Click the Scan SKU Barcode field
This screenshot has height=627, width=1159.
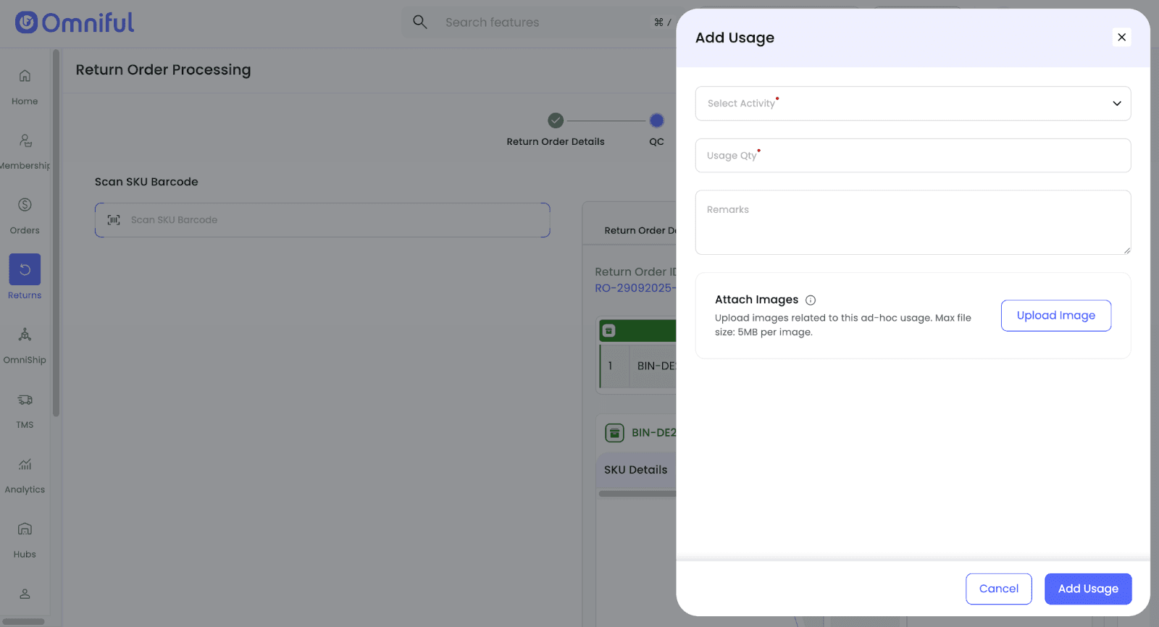pyautogui.click(x=322, y=220)
